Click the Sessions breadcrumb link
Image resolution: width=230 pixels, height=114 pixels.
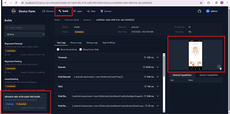(x=87, y=20)
